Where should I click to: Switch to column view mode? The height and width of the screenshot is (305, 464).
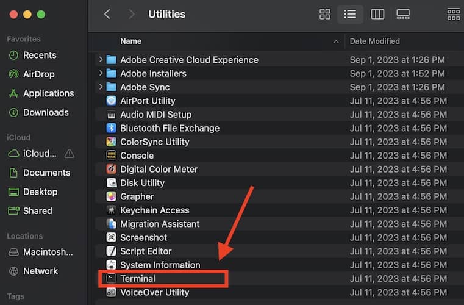click(x=377, y=14)
